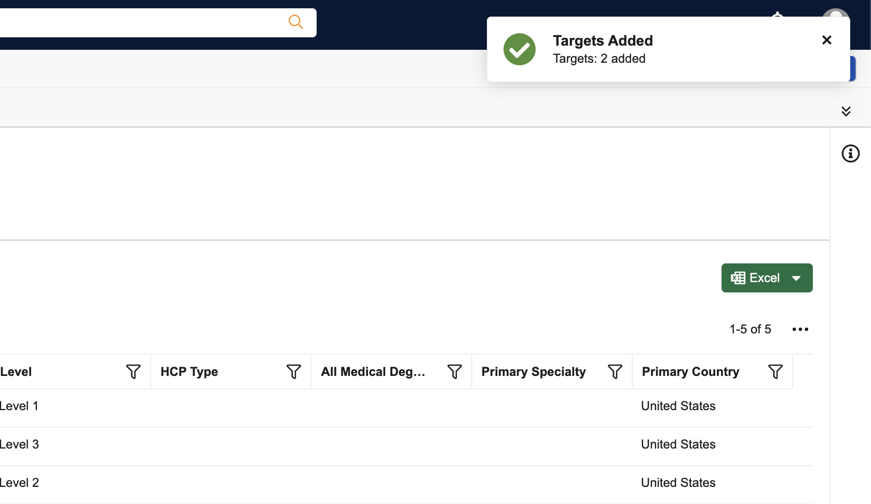871x504 pixels.
Task: Click the orange search magnifier icon
Action: click(295, 22)
